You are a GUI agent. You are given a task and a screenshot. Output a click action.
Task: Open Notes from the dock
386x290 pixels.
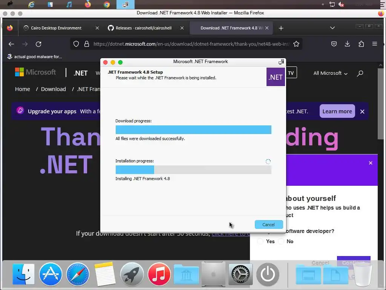click(105, 274)
